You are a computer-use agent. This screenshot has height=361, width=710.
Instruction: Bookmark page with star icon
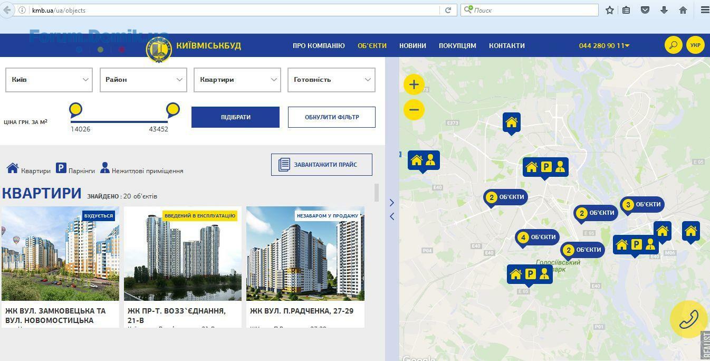[x=610, y=10]
